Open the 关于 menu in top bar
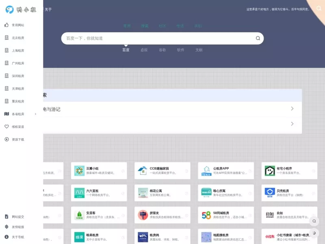Image resolution: width=325 pixels, height=244 pixels. tap(48, 9)
